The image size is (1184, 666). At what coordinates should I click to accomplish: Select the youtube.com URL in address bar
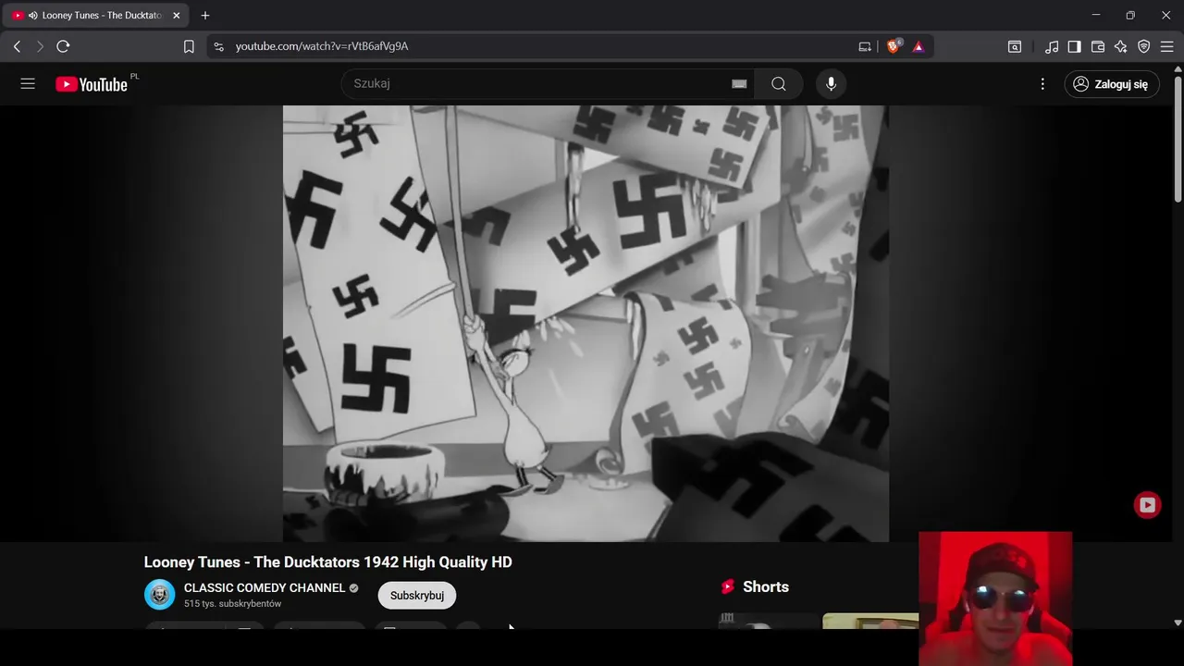pyautogui.click(x=322, y=46)
